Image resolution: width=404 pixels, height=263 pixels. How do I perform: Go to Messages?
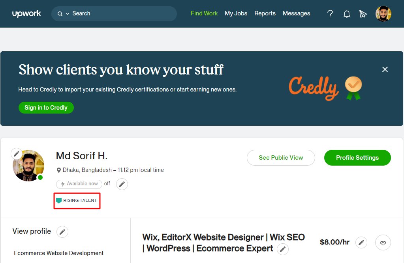tap(296, 13)
